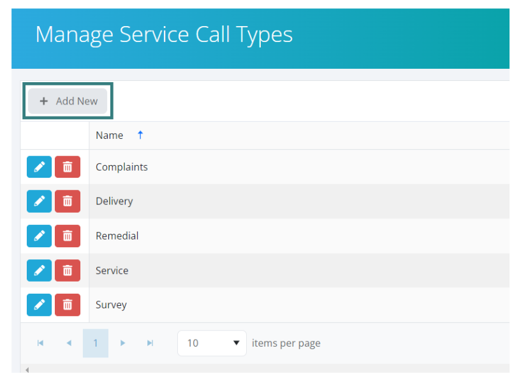Open the items per page dropdown
This screenshot has width=521, height=381.
(x=212, y=343)
